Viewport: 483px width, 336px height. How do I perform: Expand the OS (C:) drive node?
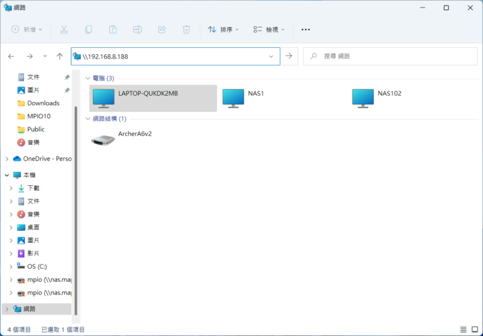pyautogui.click(x=11, y=267)
